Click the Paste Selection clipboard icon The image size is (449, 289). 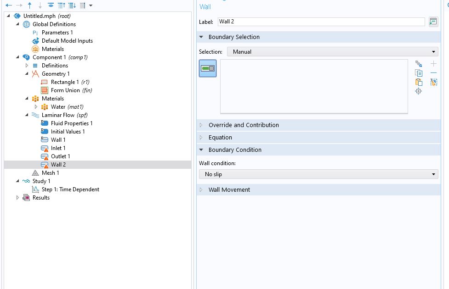click(x=418, y=82)
